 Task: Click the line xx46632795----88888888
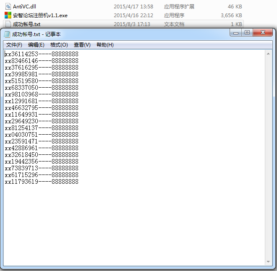(42, 108)
